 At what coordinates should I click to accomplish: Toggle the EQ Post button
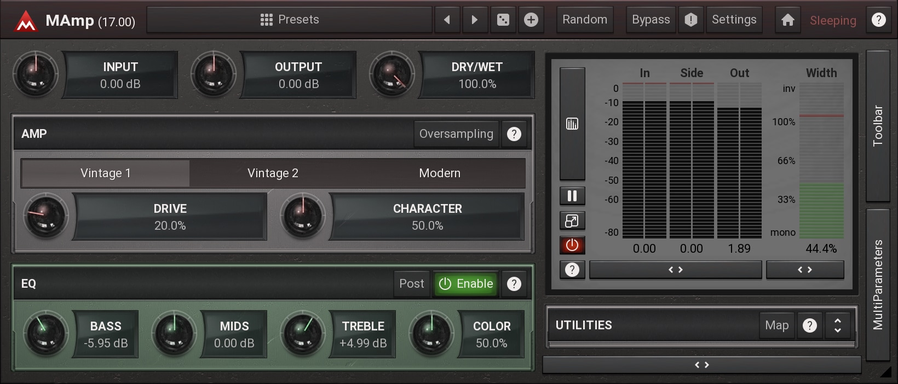[x=411, y=283]
